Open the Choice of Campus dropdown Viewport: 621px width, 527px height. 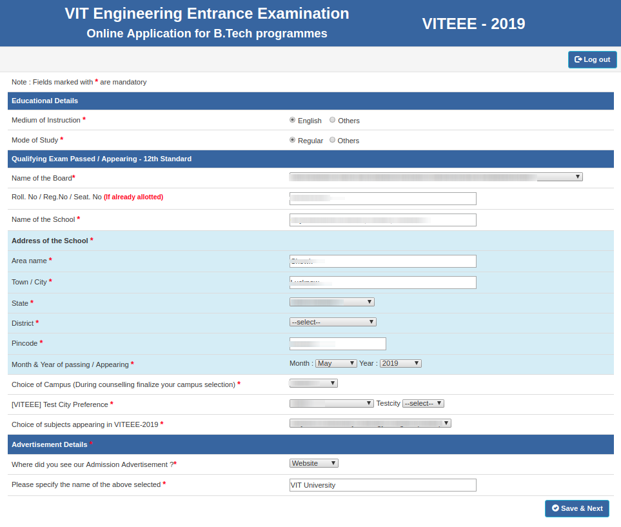coord(313,383)
